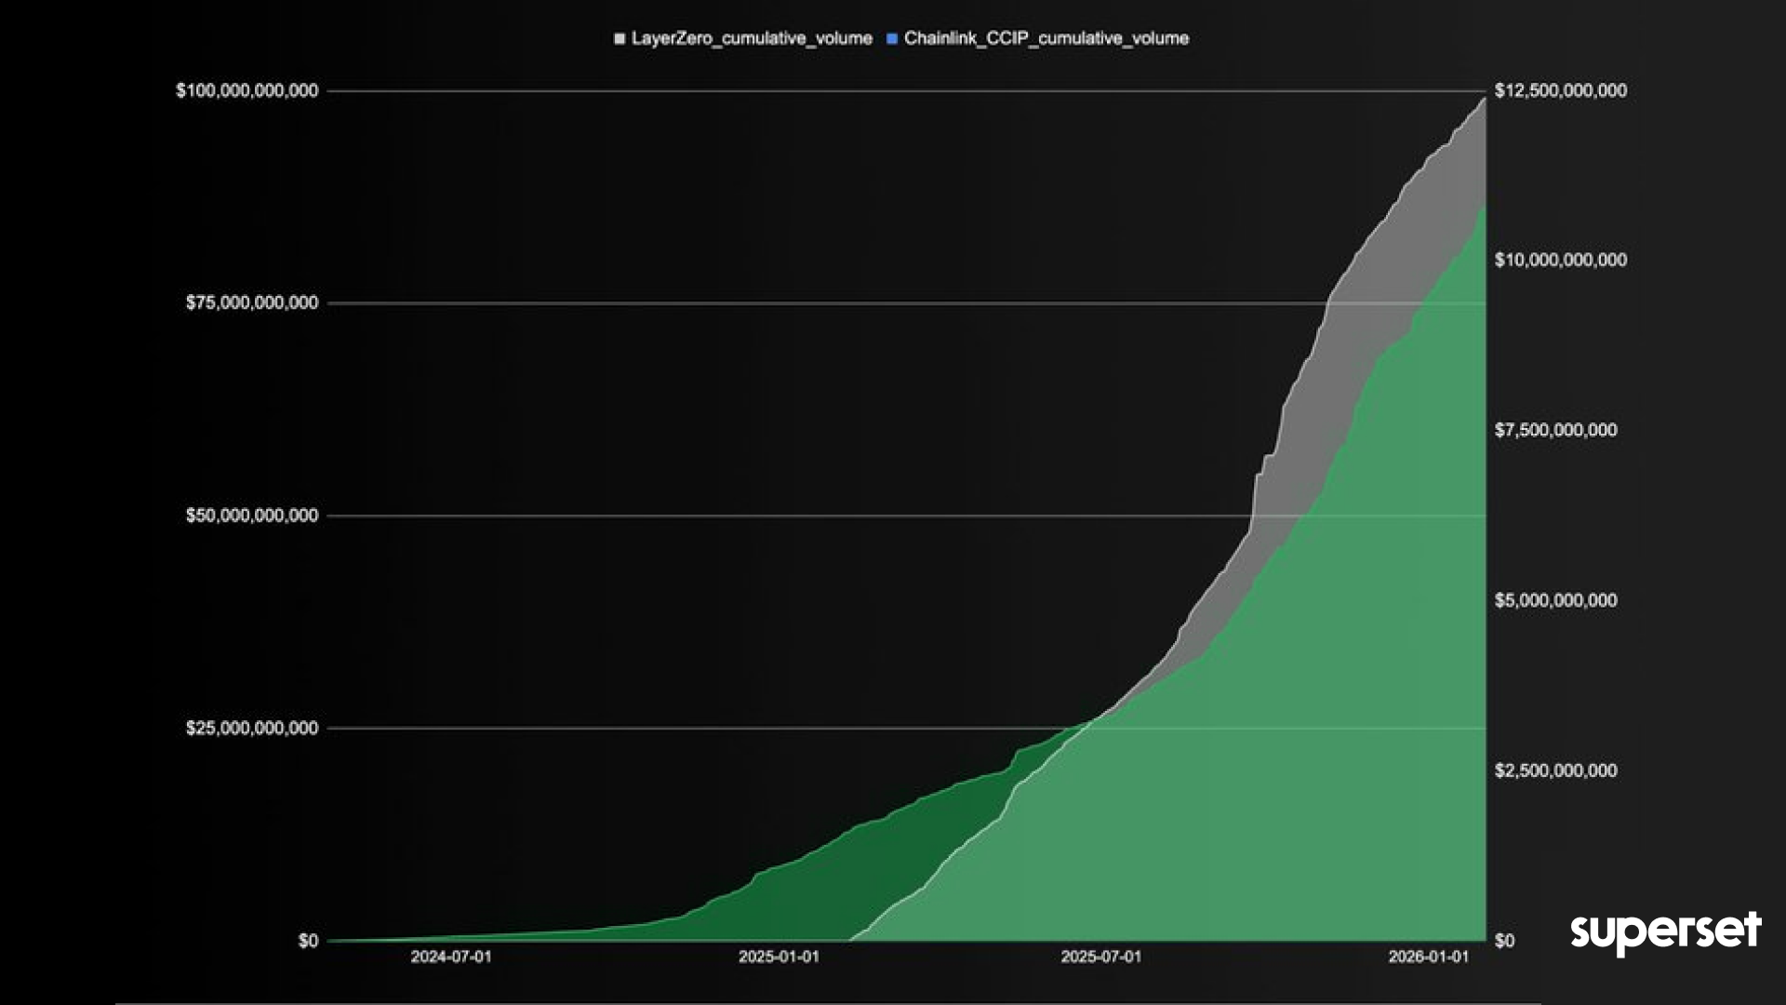Click the 2025-07-01 date tick

(x=1100, y=958)
